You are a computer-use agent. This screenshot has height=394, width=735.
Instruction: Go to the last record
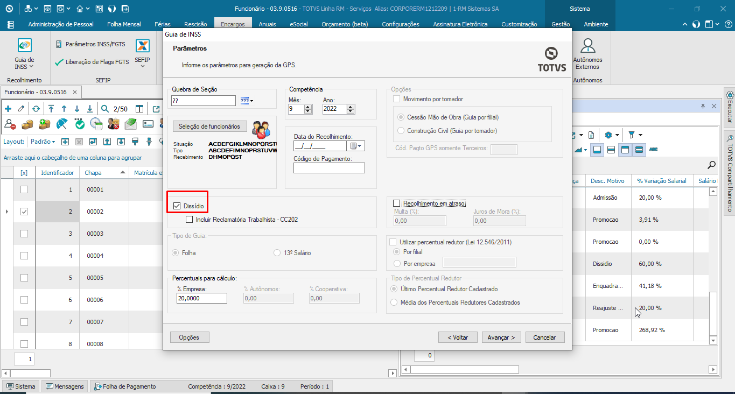[x=90, y=109]
